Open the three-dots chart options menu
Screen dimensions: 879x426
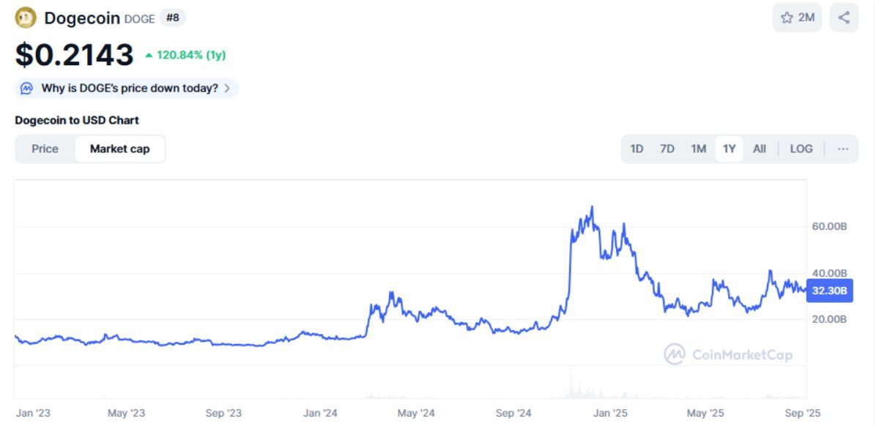coord(843,149)
